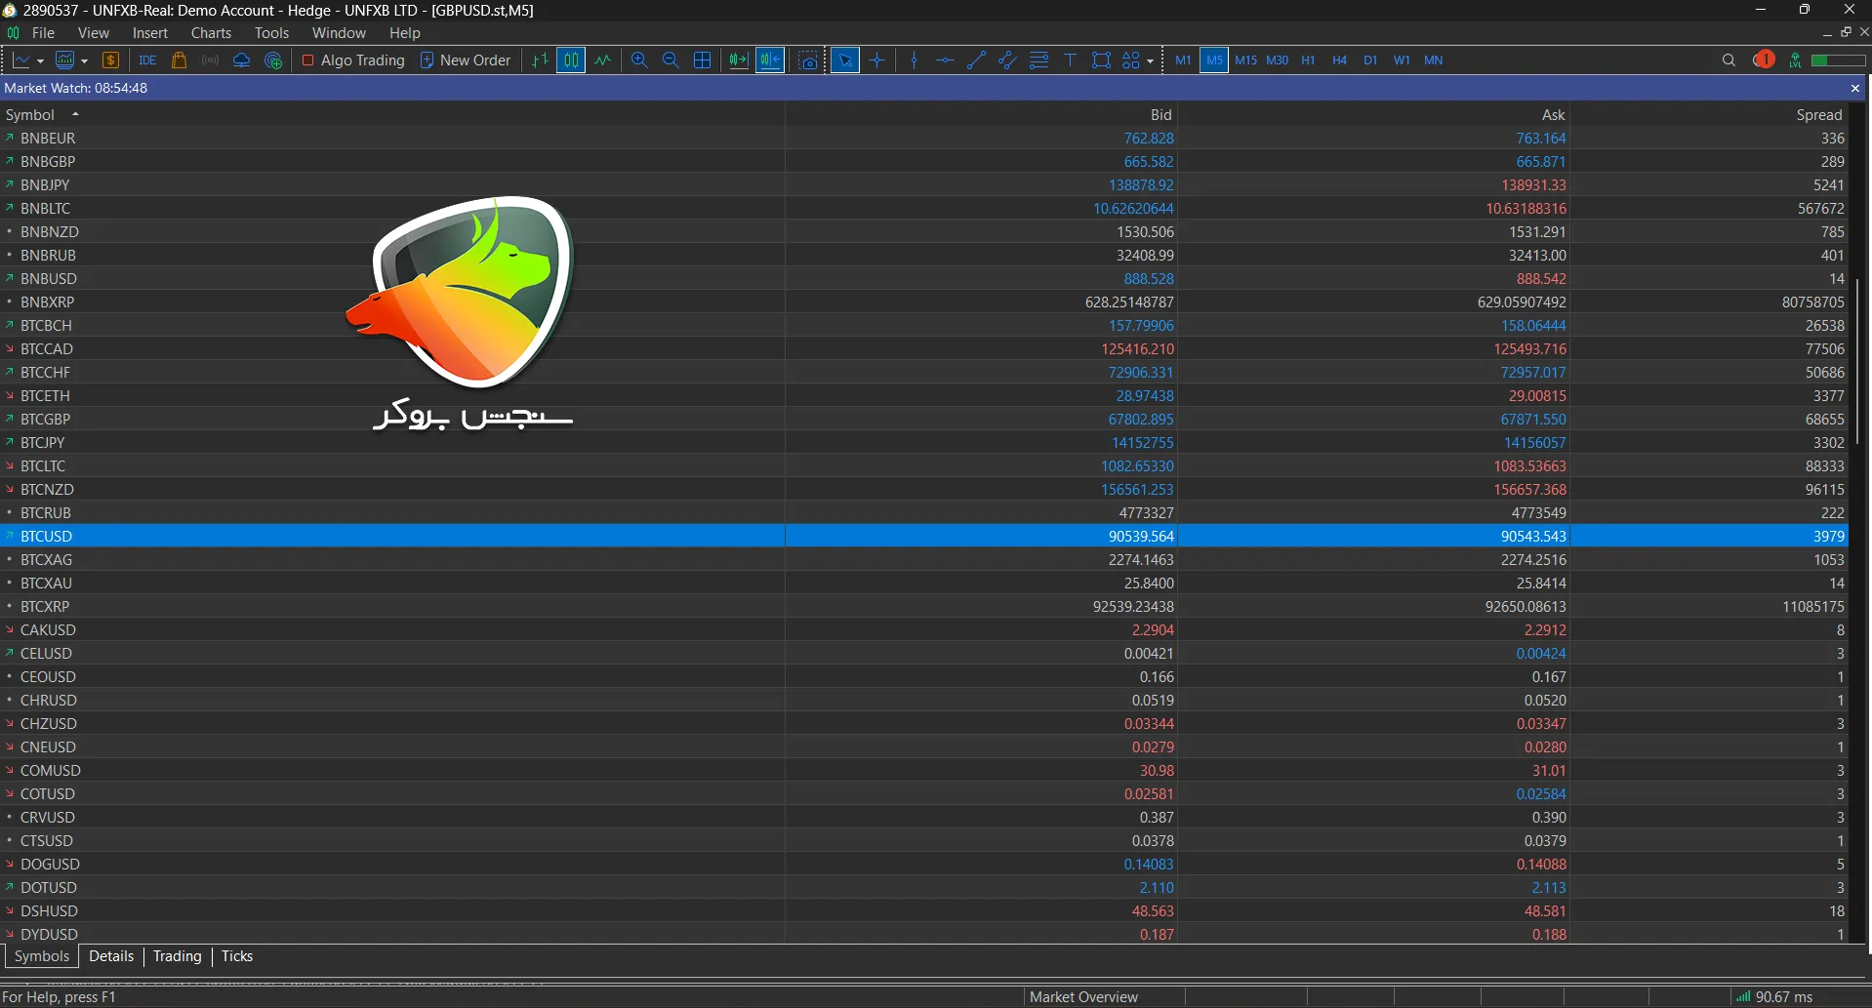
Task: Take a chart screenshot with camera icon
Action: 808,60
